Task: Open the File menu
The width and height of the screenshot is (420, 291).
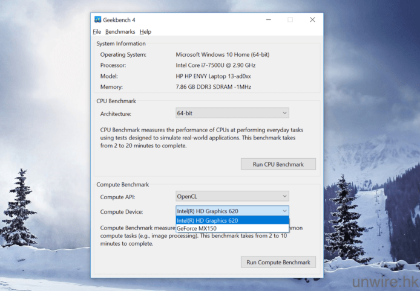Action: click(97, 31)
